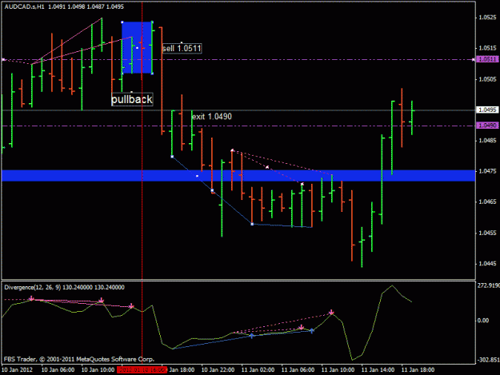This screenshot has height=375, width=500.
Task: Click the '11 Jan 06:00' time axis label
Action: (x=298, y=370)
